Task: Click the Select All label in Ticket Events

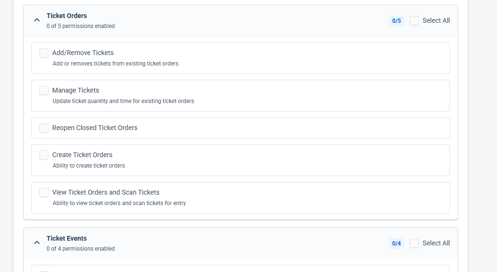Action: tap(436, 243)
